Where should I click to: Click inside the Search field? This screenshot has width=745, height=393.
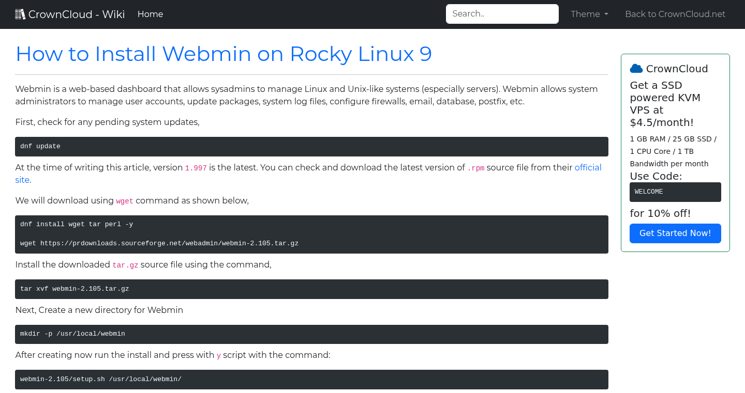click(502, 14)
